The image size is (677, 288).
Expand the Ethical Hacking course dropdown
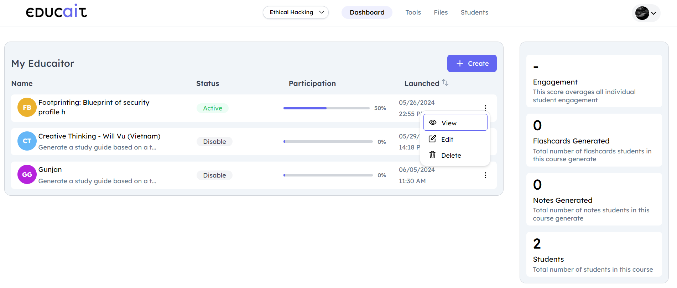(x=296, y=12)
